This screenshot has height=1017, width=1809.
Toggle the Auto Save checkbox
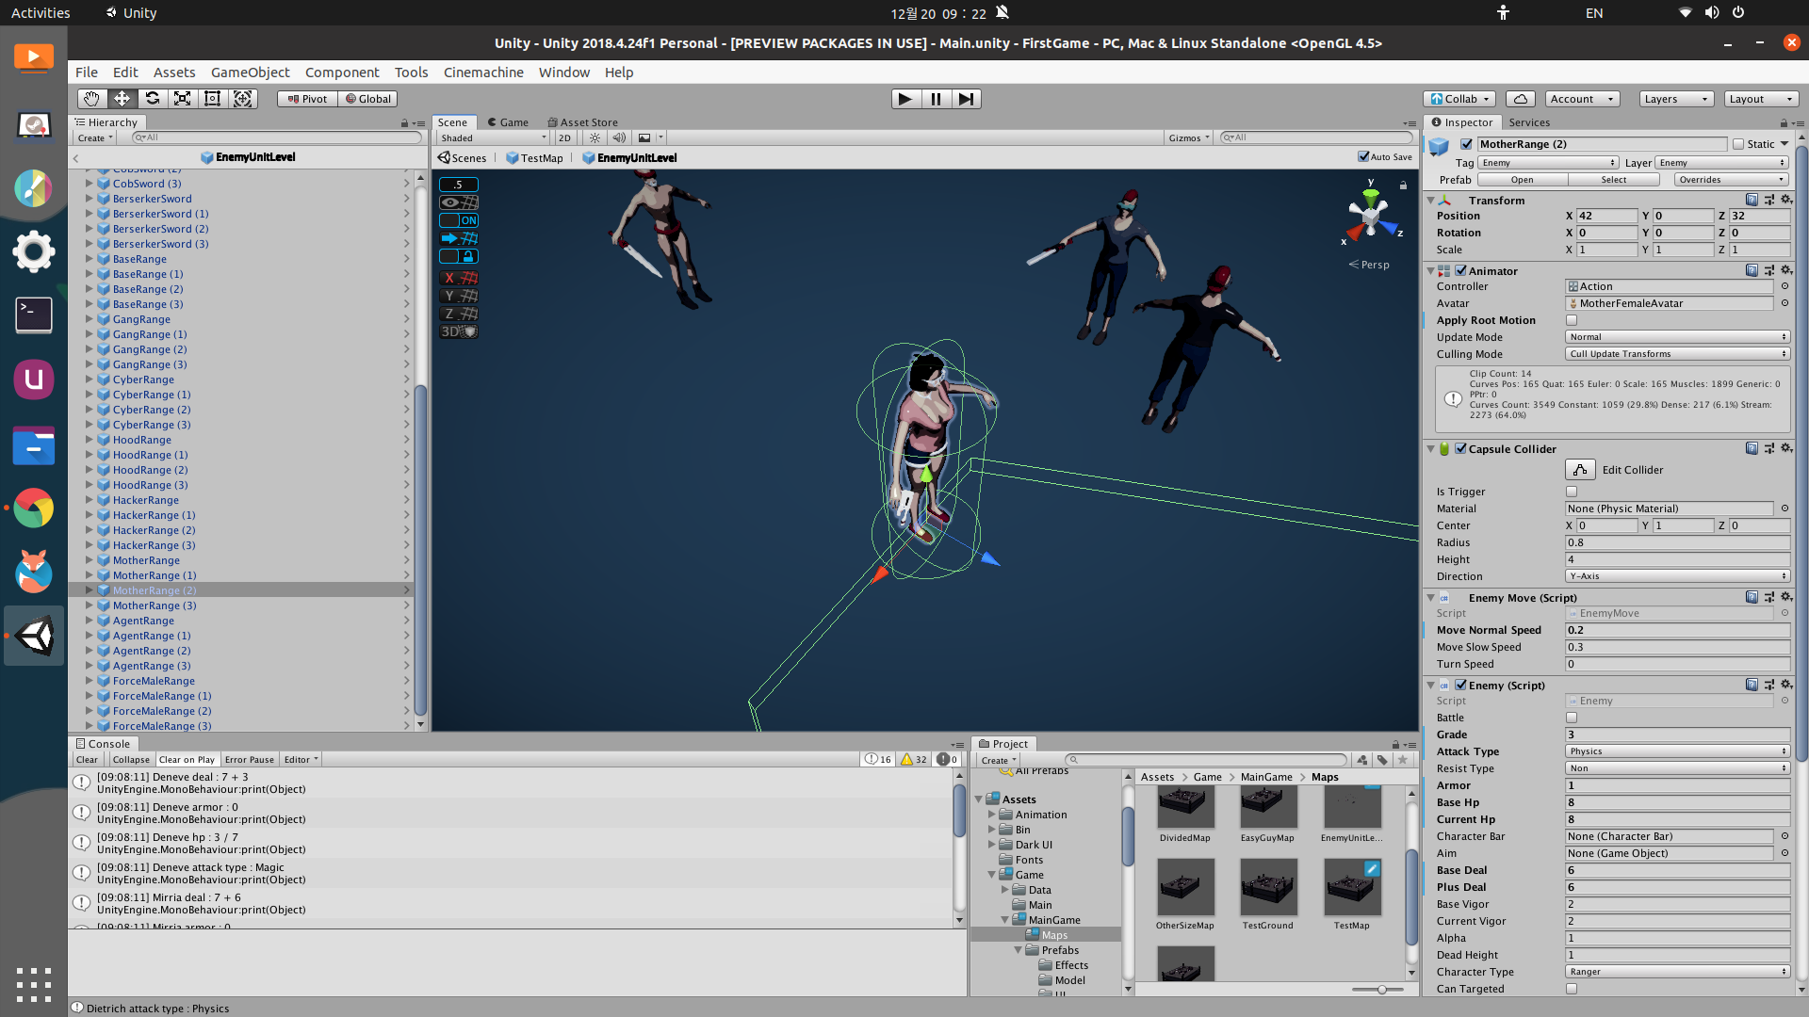pyautogui.click(x=1363, y=156)
